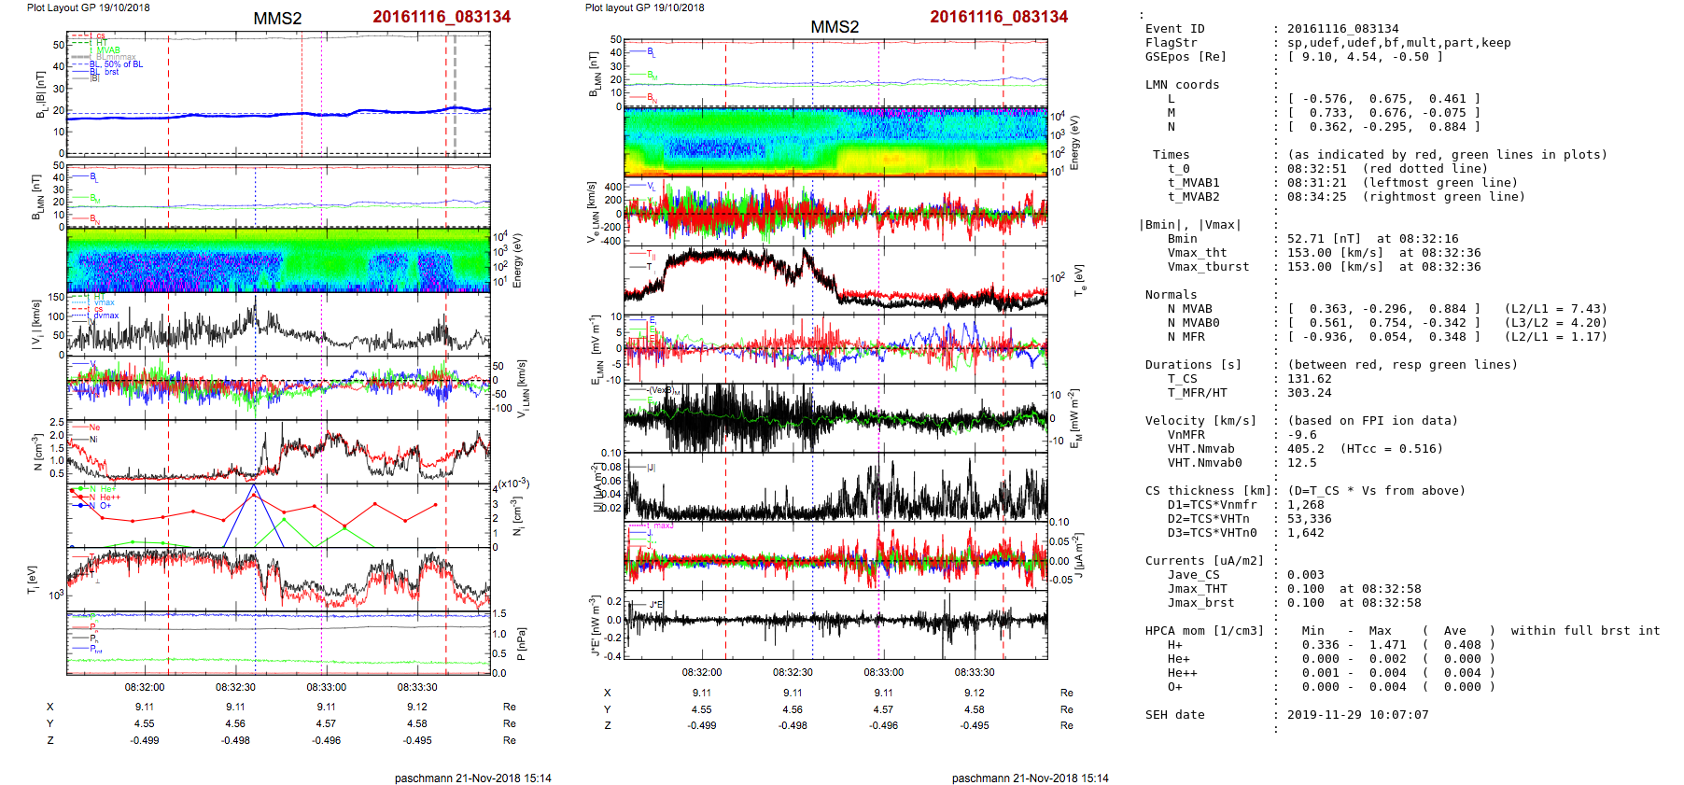Select the VHT.Nmvab velocity value 405.2
Viewport: 1684px width, 785px height.
(x=1305, y=449)
